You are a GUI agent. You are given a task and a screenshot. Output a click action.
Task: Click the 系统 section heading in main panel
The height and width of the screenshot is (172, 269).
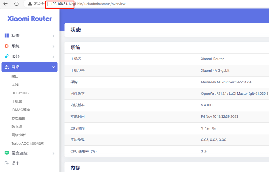(x=75, y=47)
